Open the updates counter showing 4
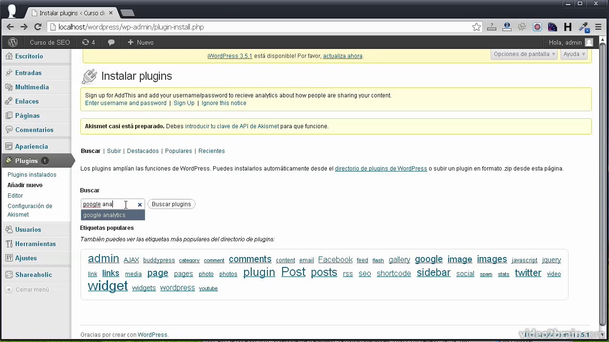The width and height of the screenshot is (609, 342). tap(88, 42)
